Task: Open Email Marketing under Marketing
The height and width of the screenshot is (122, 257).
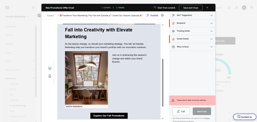Action: [x=18, y=105]
